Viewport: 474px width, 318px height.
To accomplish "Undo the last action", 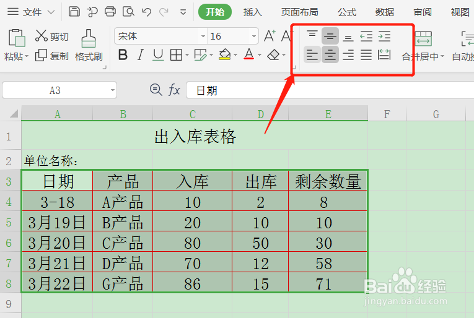I will pyautogui.click(x=147, y=12).
